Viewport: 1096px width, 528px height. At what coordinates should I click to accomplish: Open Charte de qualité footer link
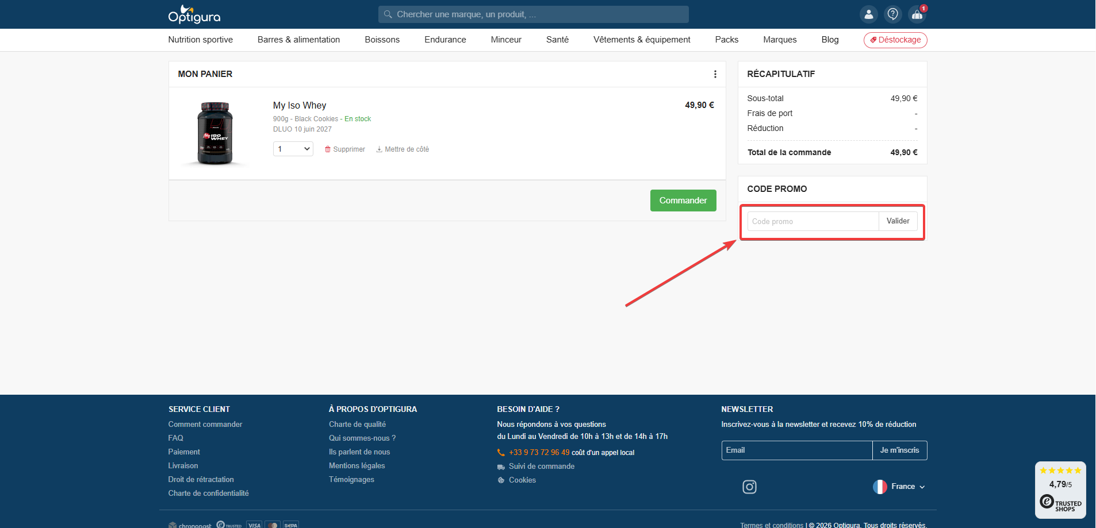pyautogui.click(x=358, y=425)
